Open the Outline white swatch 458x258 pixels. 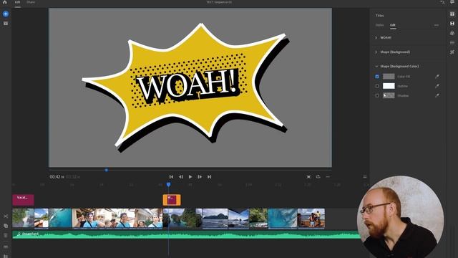(x=389, y=86)
